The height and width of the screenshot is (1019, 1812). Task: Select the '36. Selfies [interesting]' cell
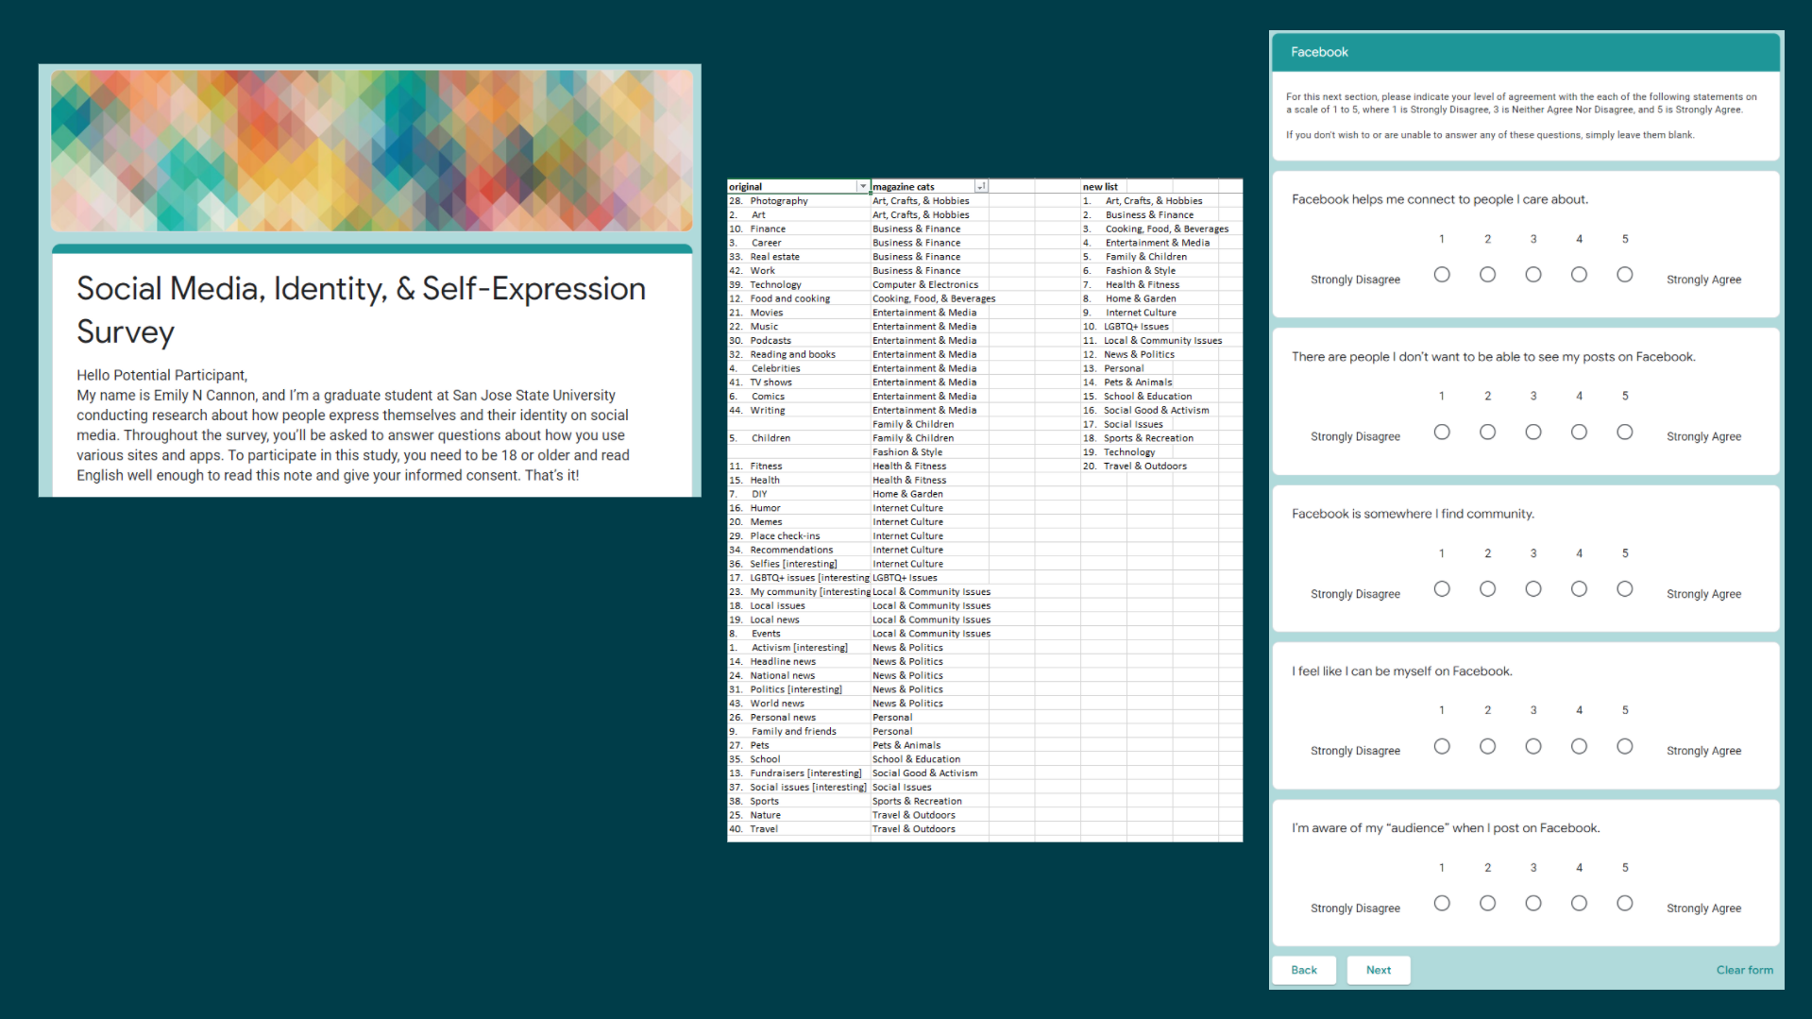(799, 564)
